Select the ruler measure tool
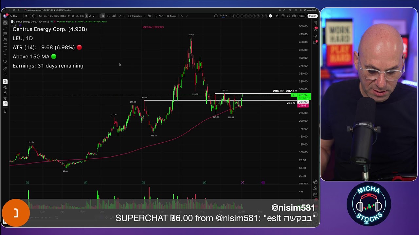The width and height of the screenshot is (419, 235). tap(5, 69)
